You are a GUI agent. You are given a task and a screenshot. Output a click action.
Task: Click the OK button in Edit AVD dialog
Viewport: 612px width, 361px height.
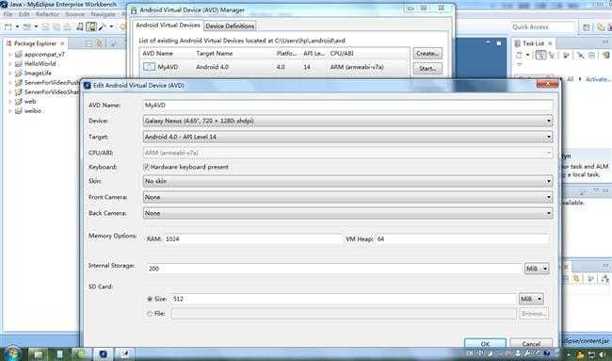[x=485, y=343]
